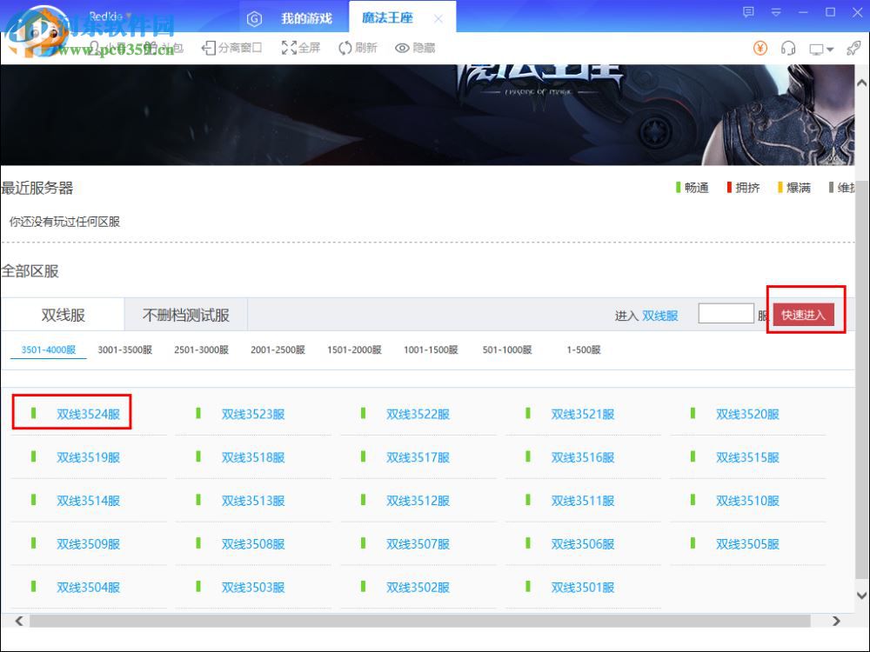Open server 双线3517服
Viewport: 870px width, 652px height.
(x=418, y=457)
